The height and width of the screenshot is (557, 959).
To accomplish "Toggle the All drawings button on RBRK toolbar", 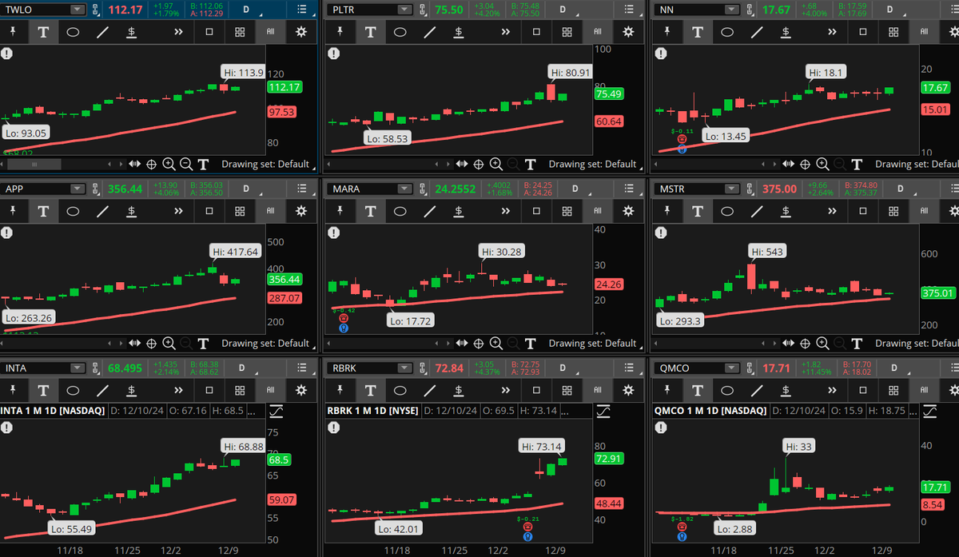I will 597,390.
